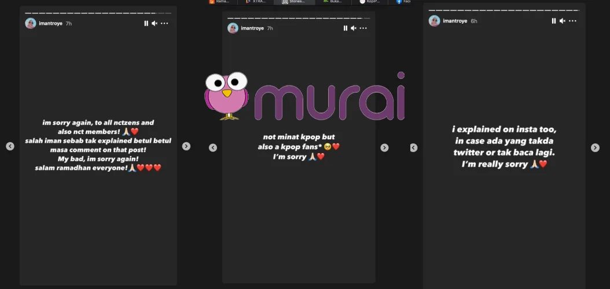Pause the left story marked 7h

(x=146, y=23)
